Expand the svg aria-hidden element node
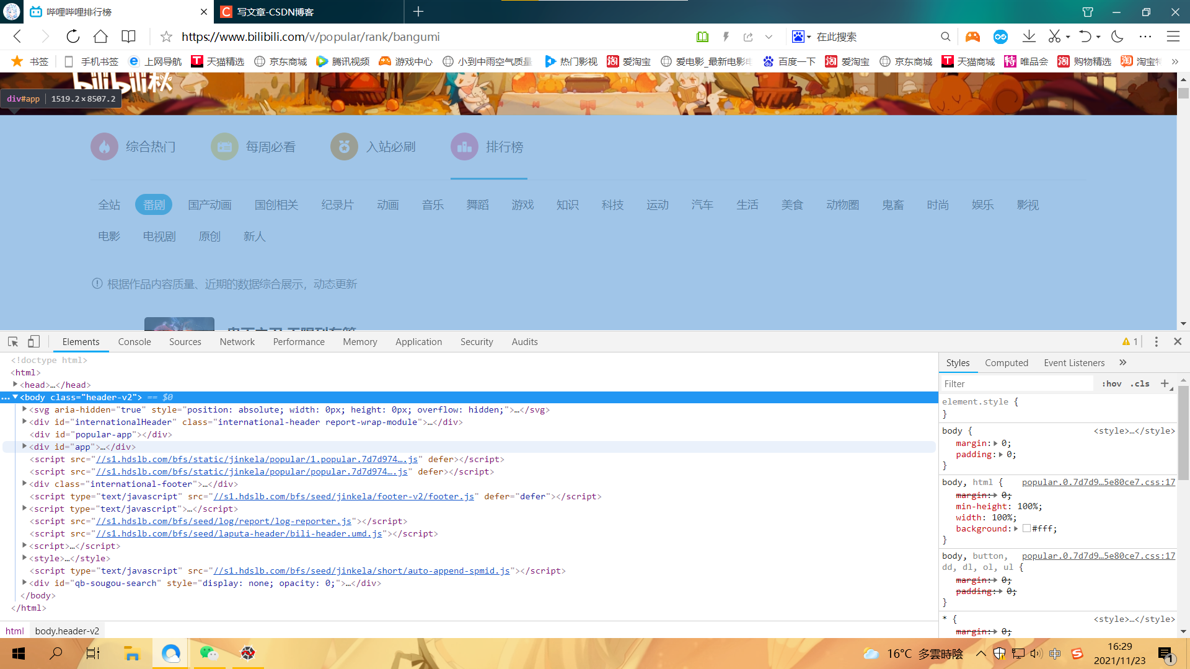This screenshot has height=669, width=1190. 25,409
